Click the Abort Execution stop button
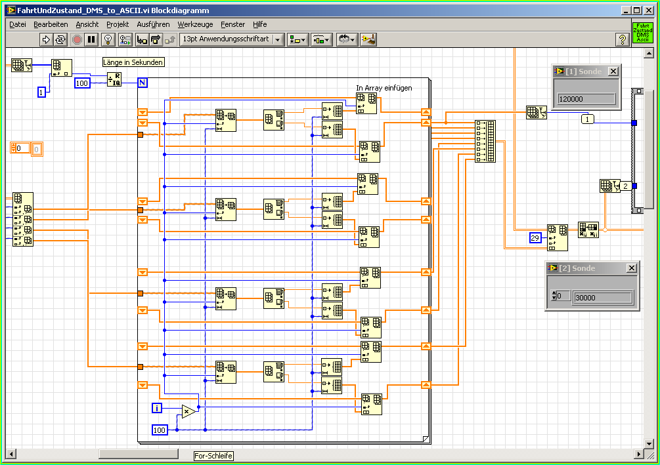This screenshot has height=465, width=660. (x=77, y=40)
